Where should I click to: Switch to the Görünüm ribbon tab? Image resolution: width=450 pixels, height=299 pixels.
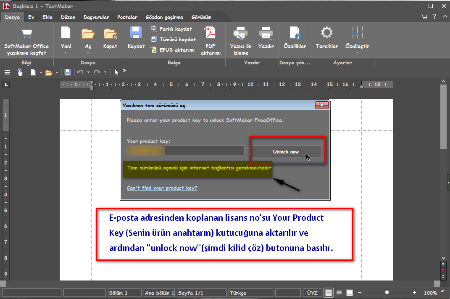[201, 17]
